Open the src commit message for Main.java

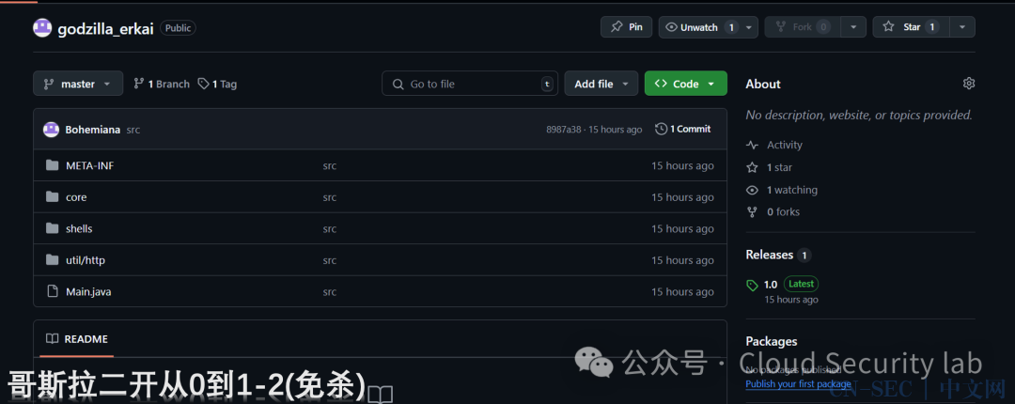click(x=330, y=292)
